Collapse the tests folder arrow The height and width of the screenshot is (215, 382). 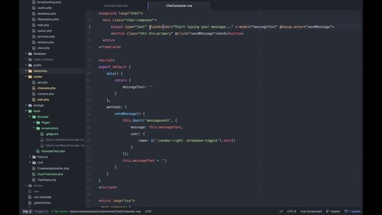(26, 111)
